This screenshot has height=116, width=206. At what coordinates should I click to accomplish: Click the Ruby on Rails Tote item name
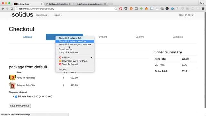point(26,85)
